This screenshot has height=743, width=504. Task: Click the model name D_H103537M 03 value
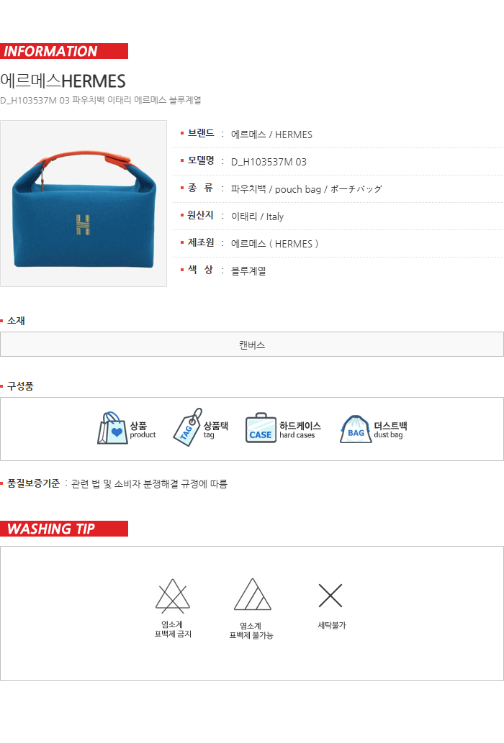coord(269,162)
